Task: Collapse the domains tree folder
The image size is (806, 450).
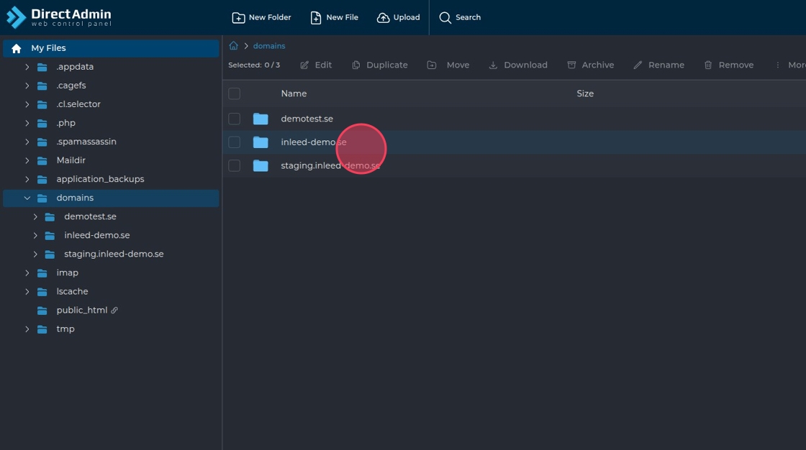Action: 27,198
